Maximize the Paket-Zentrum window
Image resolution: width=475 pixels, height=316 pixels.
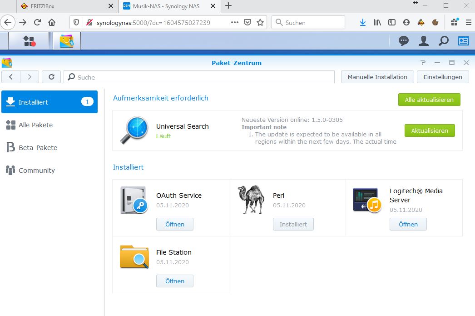pyautogui.click(x=452, y=63)
